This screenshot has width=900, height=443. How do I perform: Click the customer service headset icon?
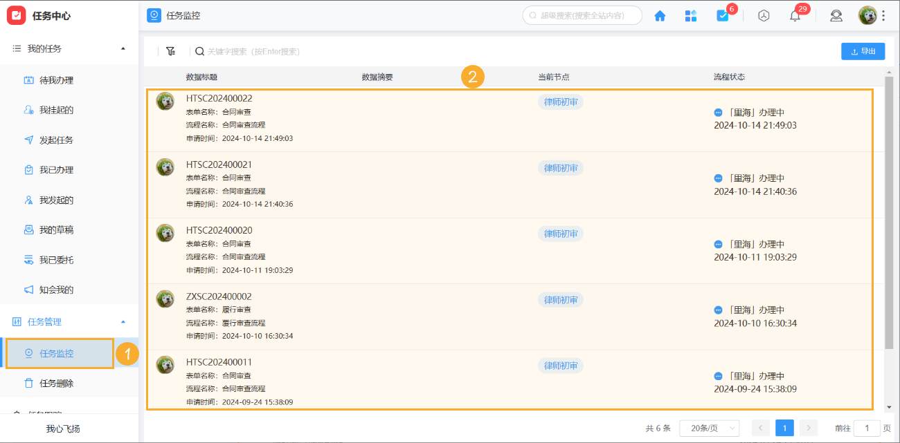click(836, 15)
